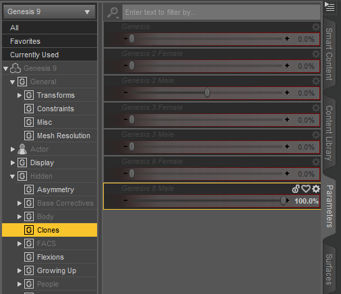Image resolution: width=341 pixels, height=294 pixels.
Task: Open the filter search magnifier options
Action: [113, 12]
